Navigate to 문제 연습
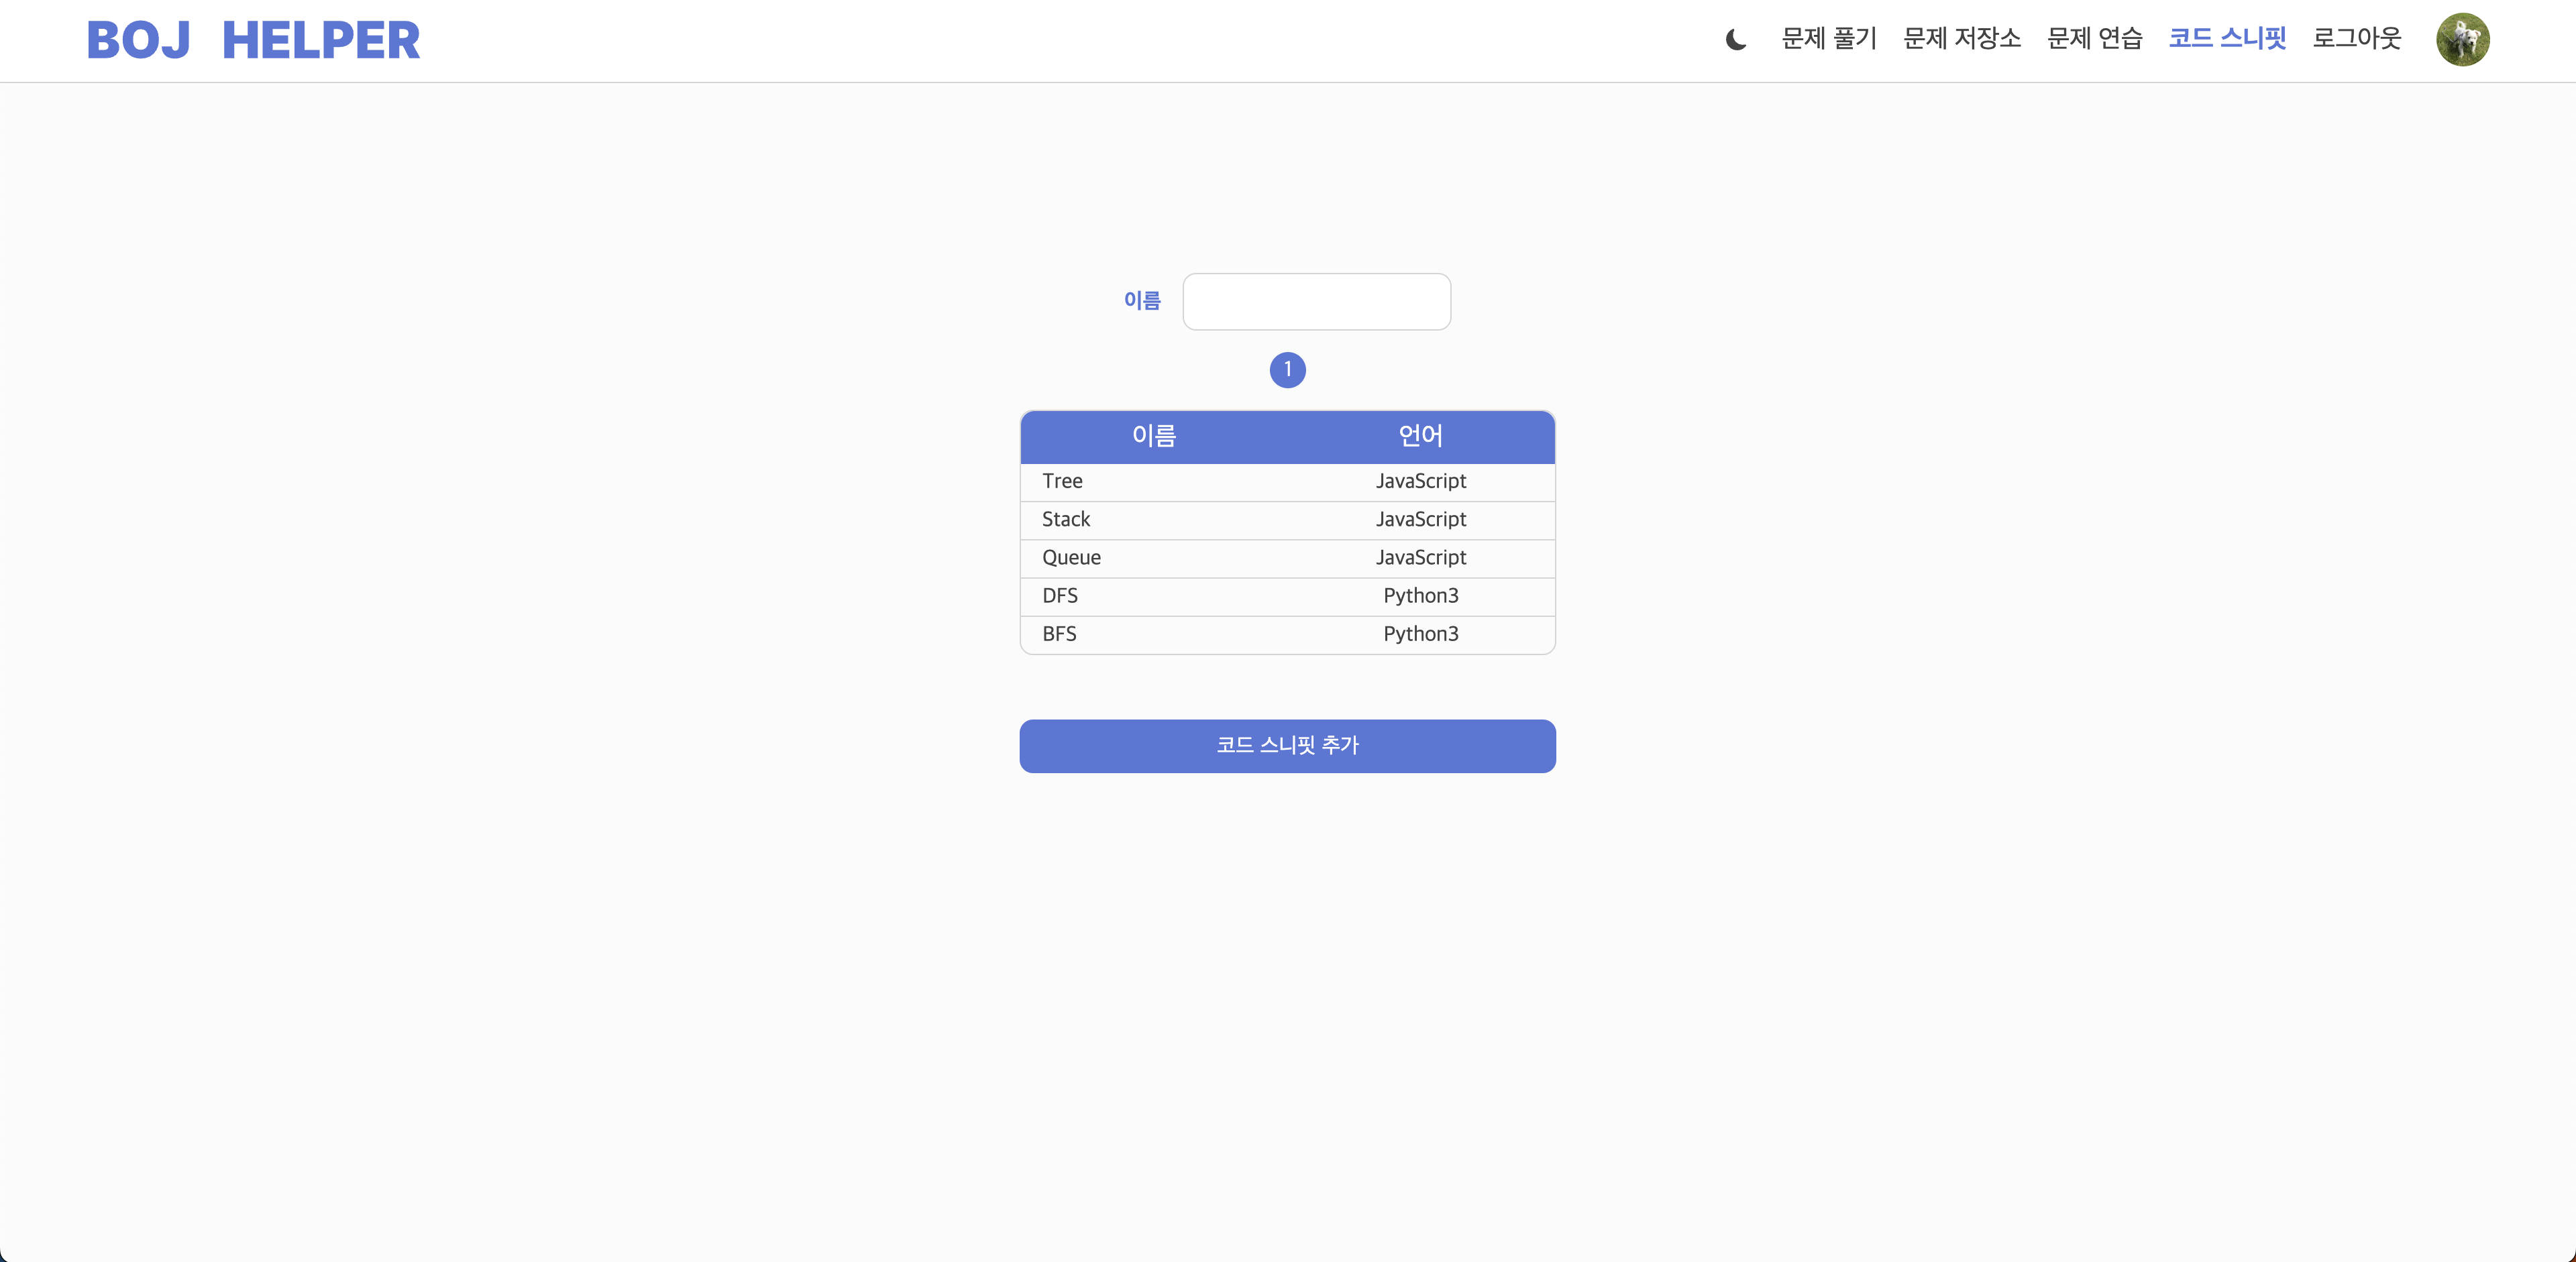This screenshot has height=1262, width=2576. (2094, 39)
